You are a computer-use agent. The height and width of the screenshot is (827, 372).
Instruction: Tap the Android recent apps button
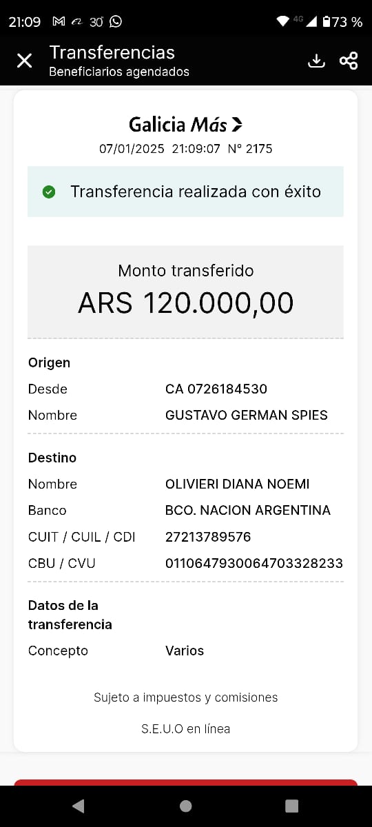tap(292, 806)
